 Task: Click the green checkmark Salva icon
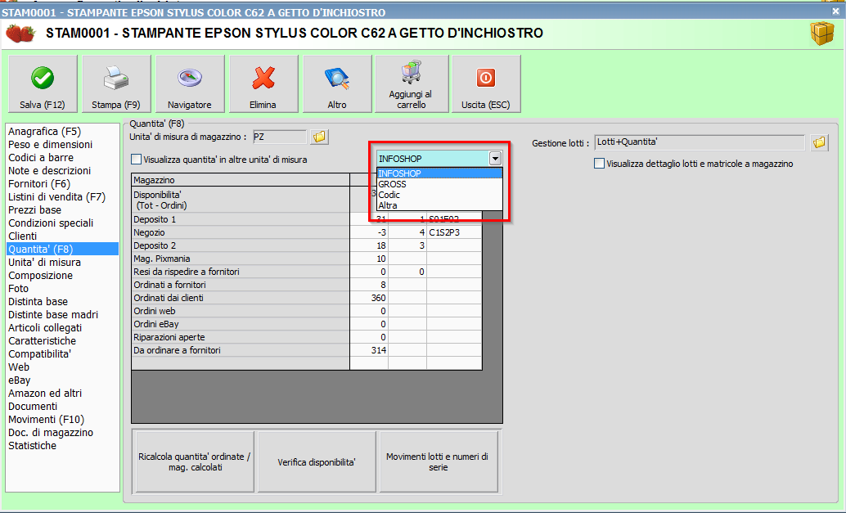pyautogui.click(x=42, y=79)
